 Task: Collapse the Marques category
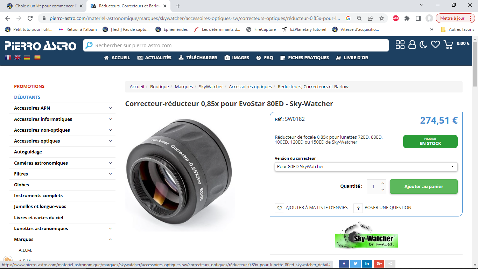[111, 240]
